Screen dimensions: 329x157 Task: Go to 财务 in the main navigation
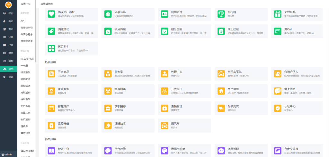8,53
